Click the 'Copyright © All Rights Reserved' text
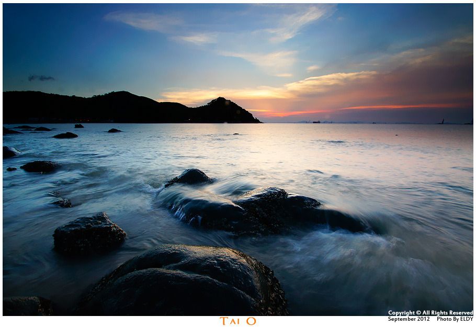The height and width of the screenshot is (327, 476). (430, 313)
